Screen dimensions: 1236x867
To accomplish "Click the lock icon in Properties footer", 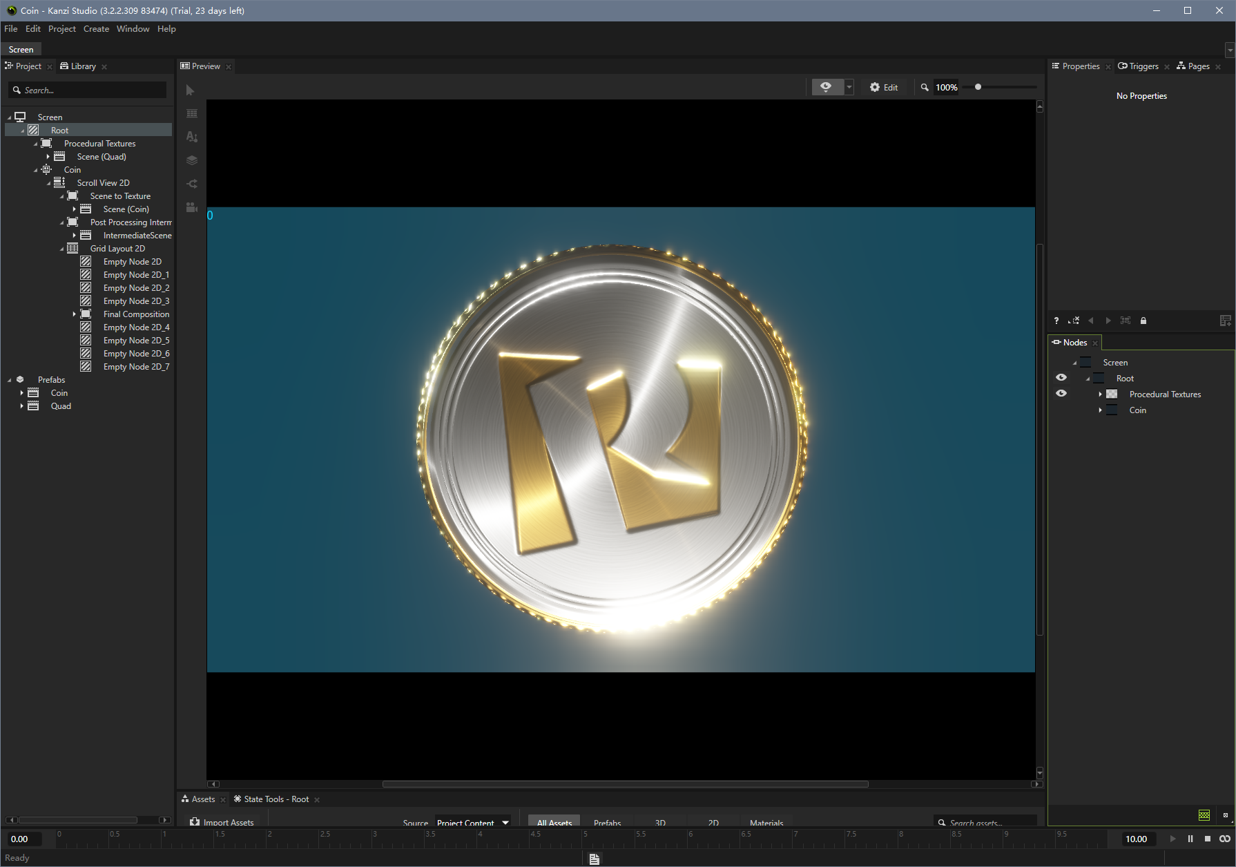I will (x=1143, y=321).
